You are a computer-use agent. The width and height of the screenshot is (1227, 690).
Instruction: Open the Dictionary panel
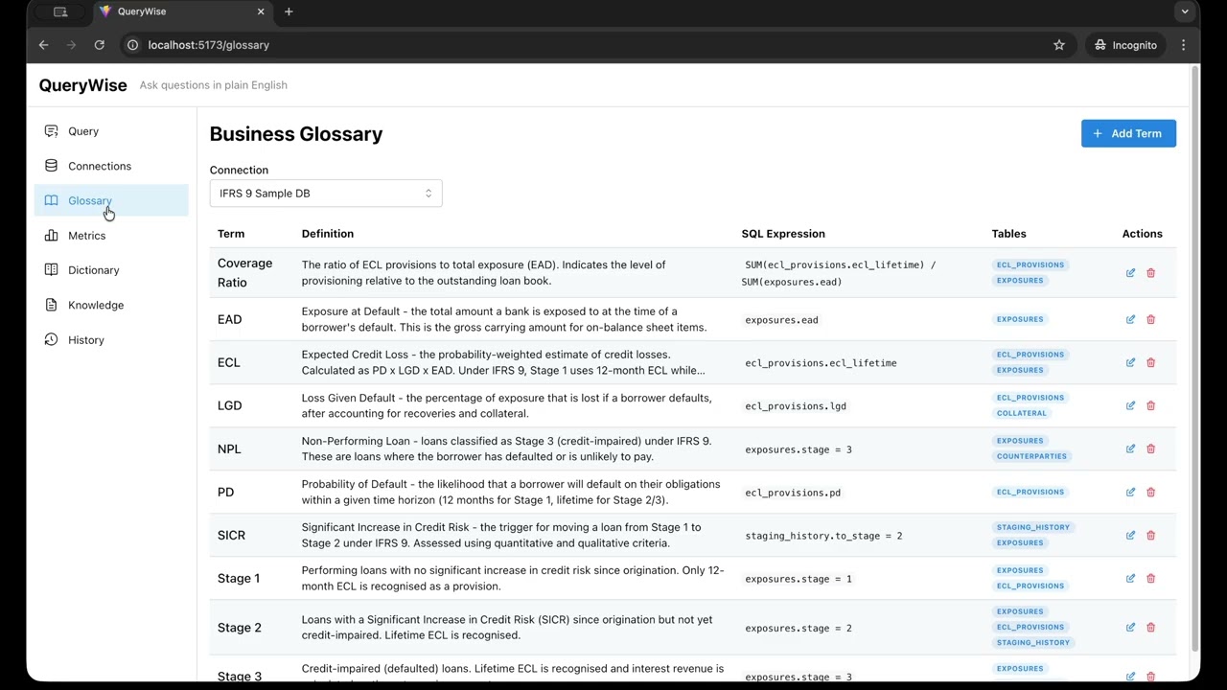93,269
